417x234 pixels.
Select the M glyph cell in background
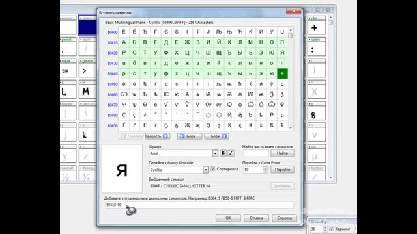87,90
